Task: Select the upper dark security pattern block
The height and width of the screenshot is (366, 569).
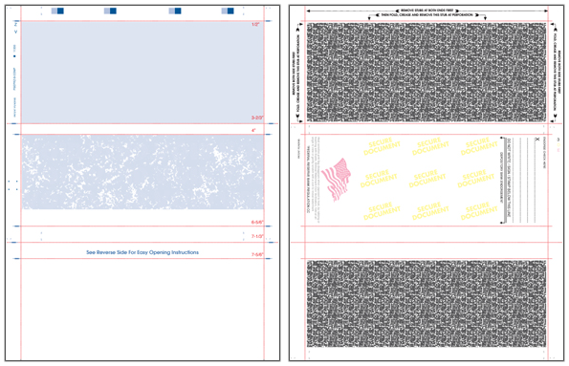Action: coord(427,73)
